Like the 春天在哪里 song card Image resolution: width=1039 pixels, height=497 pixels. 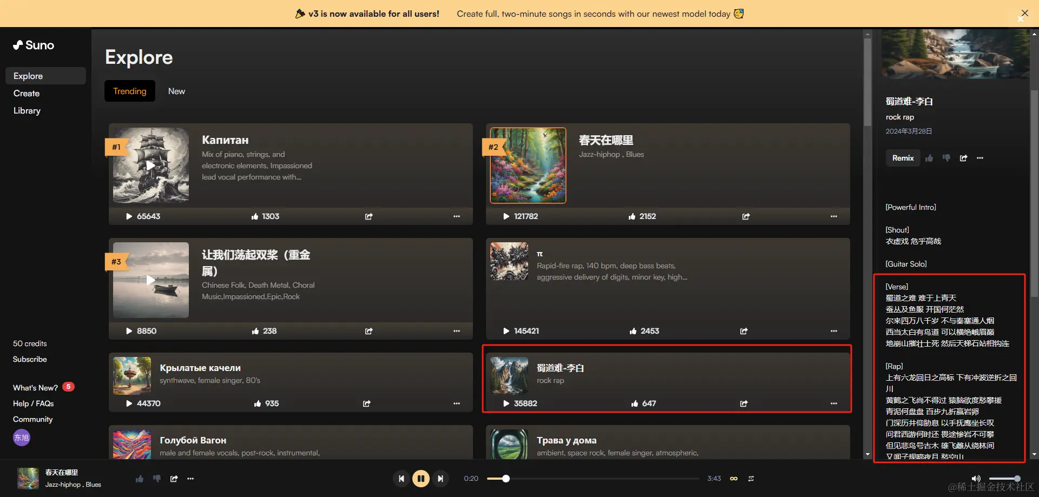coord(632,216)
